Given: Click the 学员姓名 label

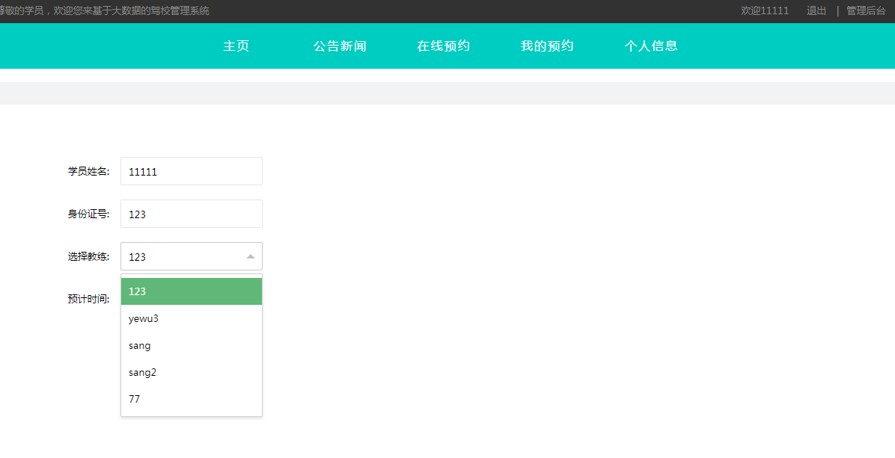Looking at the screenshot, I should point(88,171).
